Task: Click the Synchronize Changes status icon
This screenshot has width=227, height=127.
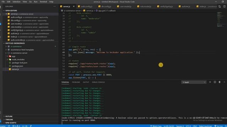Action: tap(9, 126)
